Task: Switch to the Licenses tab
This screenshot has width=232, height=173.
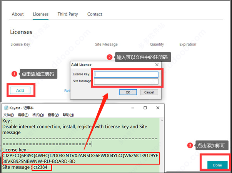Action: tap(41, 14)
